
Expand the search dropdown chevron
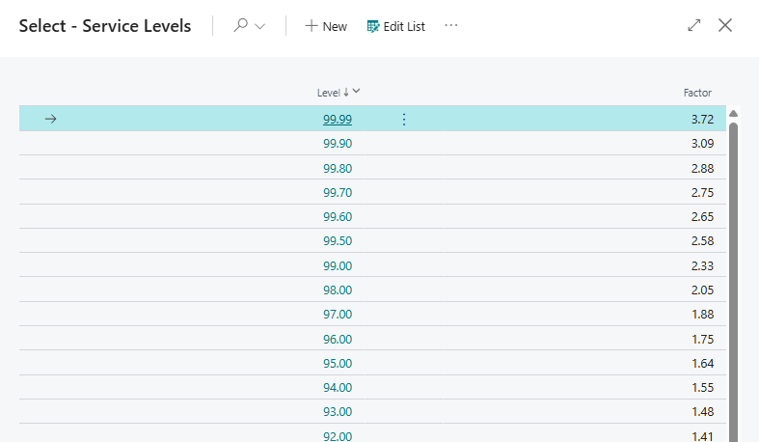[x=259, y=27]
